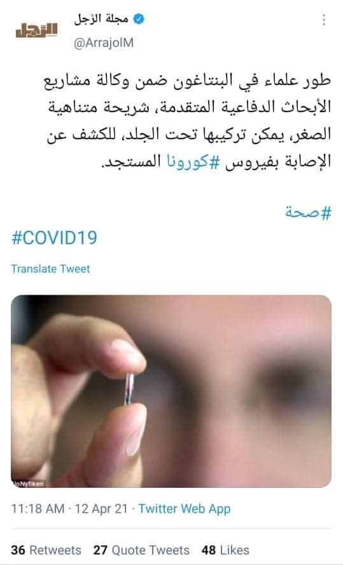Open the #كورونا hashtag

(193, 161)
